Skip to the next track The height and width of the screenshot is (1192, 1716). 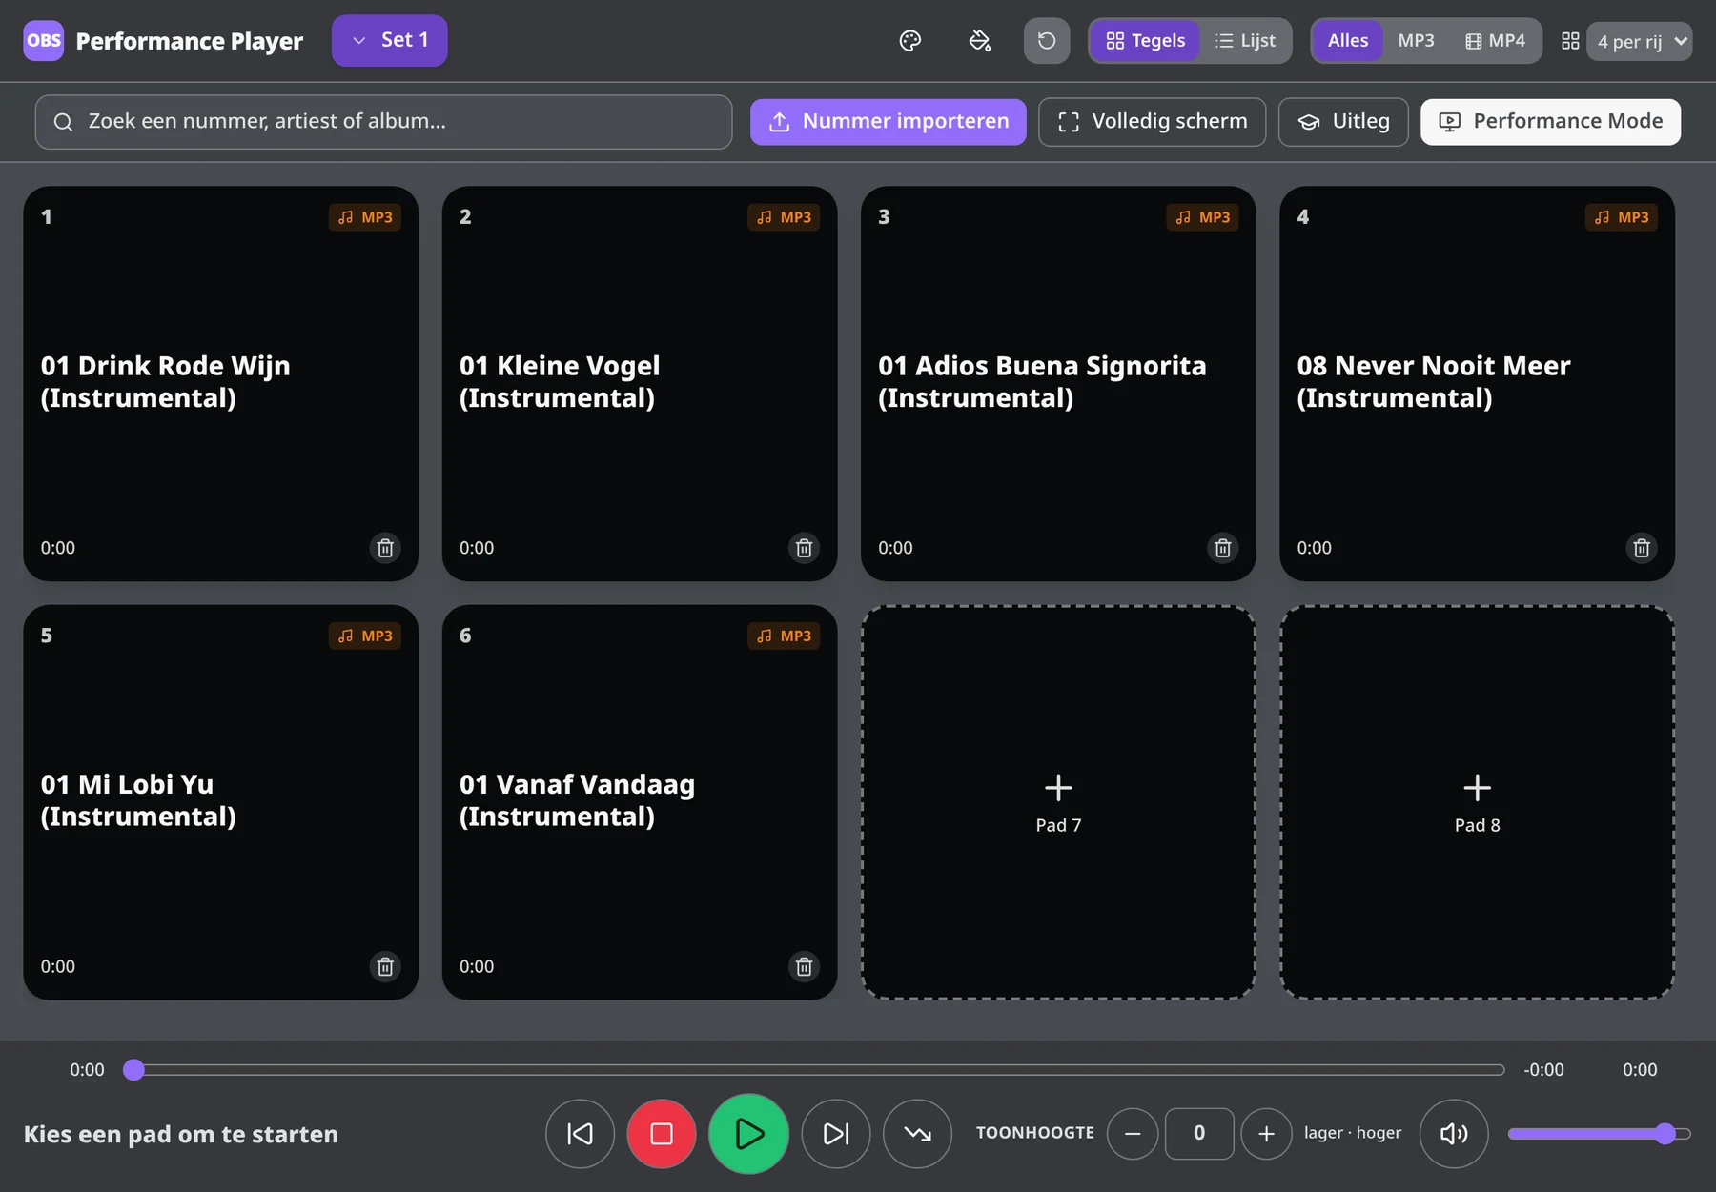click(x=836, y=1134)
